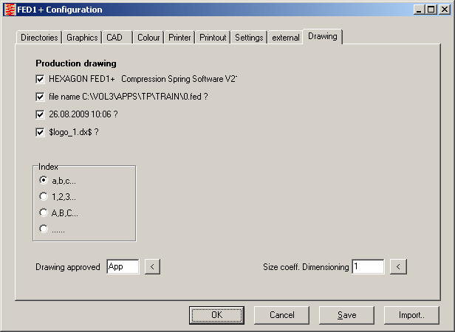The image size is (455, 332).
Task: Click the arrow button beside Size coeff. Dimensioning
Action: pyautogui.click(x=398, y=266)
